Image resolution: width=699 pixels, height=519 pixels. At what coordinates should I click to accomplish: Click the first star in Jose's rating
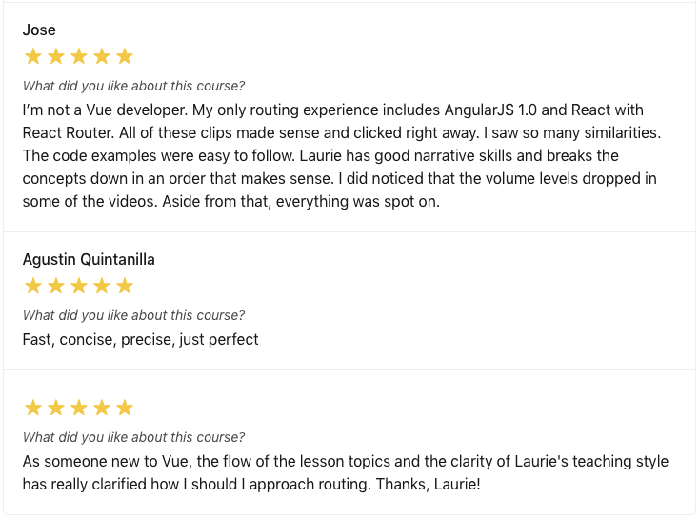pos(33,56)
